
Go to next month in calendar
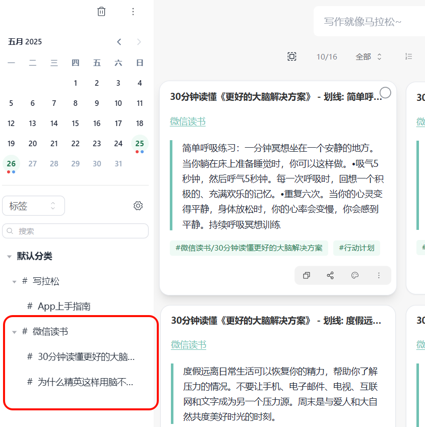pyautogui.click(x=139, y=42)
